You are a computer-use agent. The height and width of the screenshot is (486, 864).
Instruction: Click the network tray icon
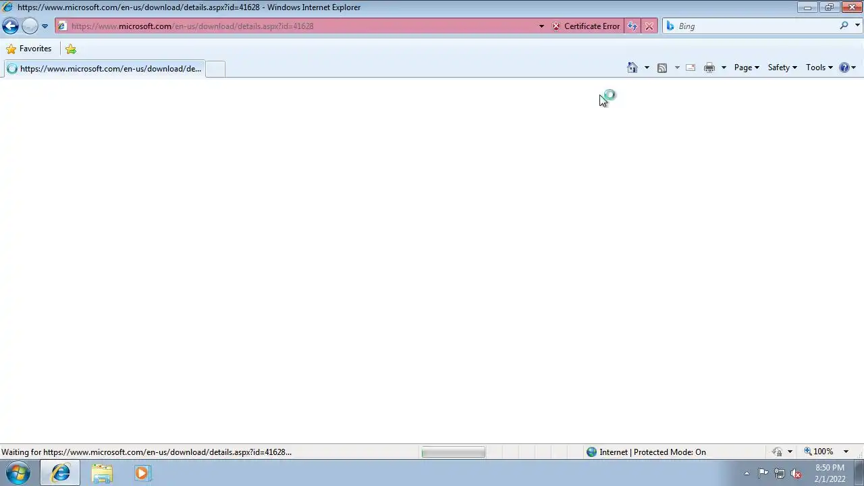780,473
